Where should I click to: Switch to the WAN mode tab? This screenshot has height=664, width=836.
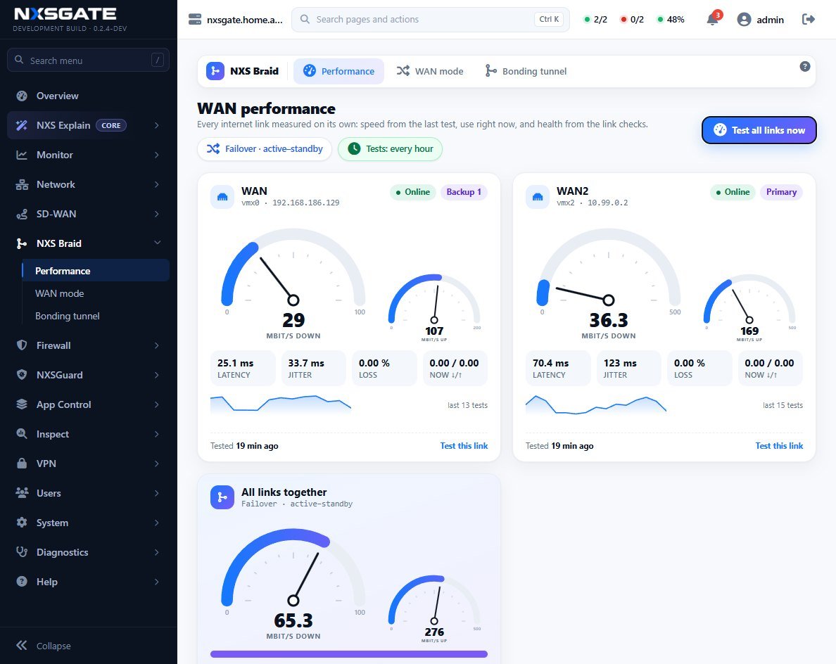[x=430, y=71]
